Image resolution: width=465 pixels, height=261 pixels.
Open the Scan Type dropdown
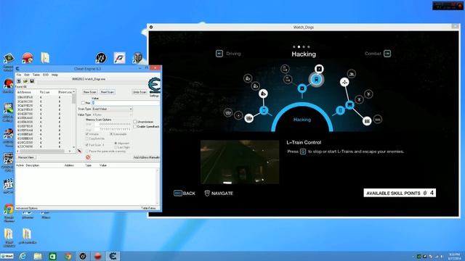[112, 109]
